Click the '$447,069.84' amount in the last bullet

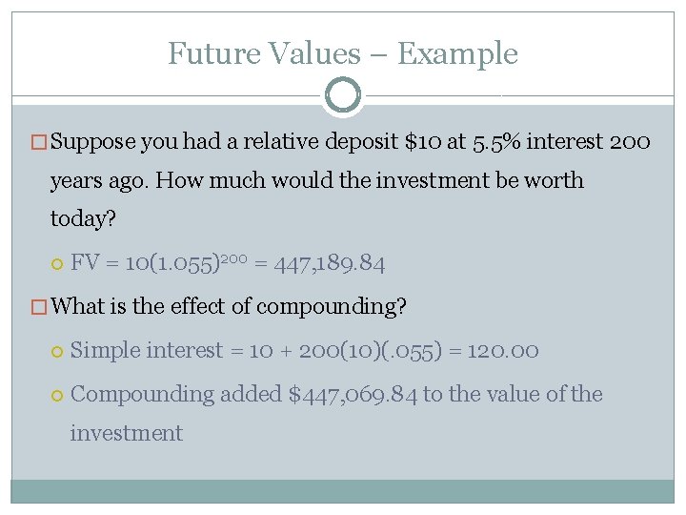click(x=353, y=394)
